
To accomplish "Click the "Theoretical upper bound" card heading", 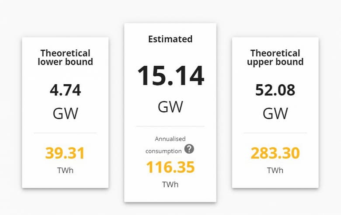I will pos(275,57).
